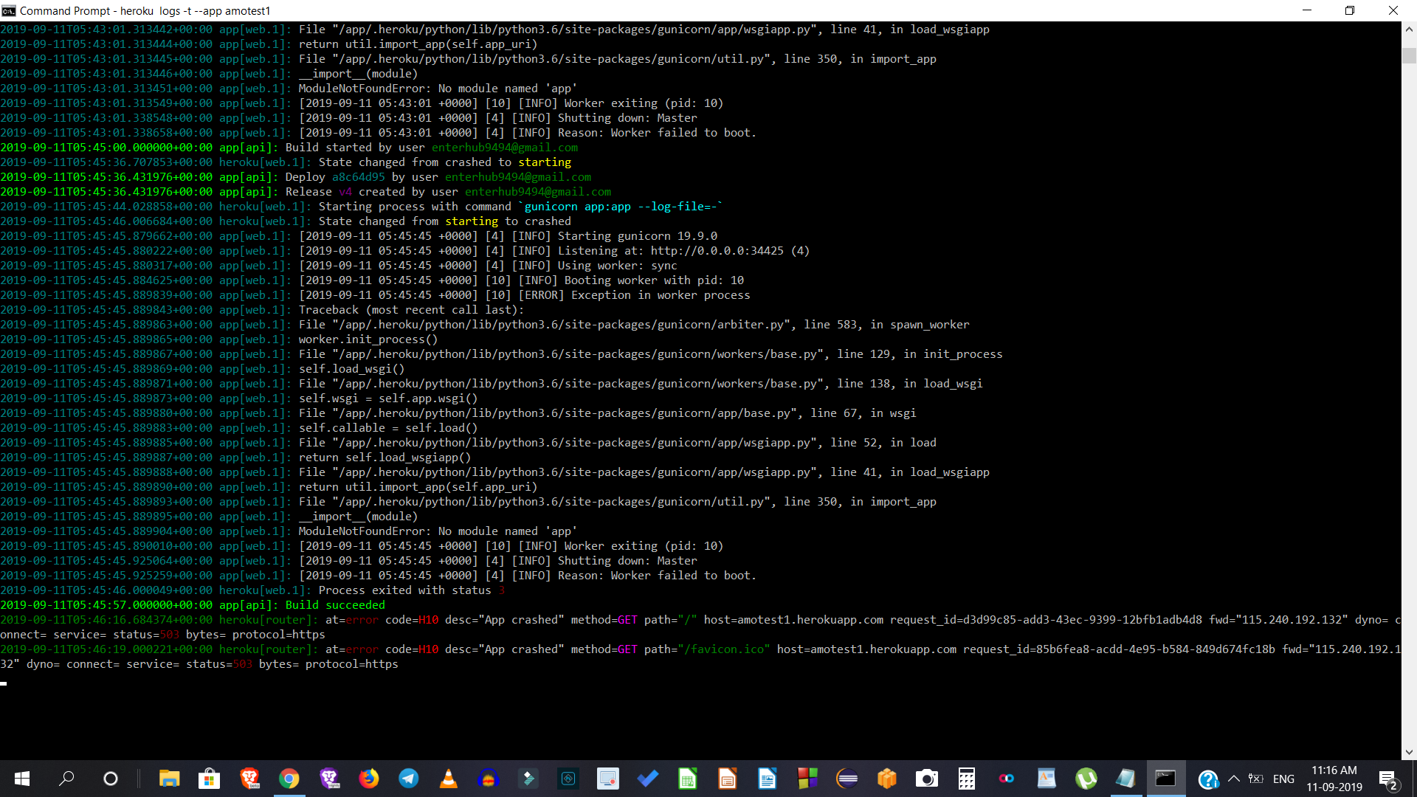
Task: Open Photoshop Express icon
Action: (568, 779)
